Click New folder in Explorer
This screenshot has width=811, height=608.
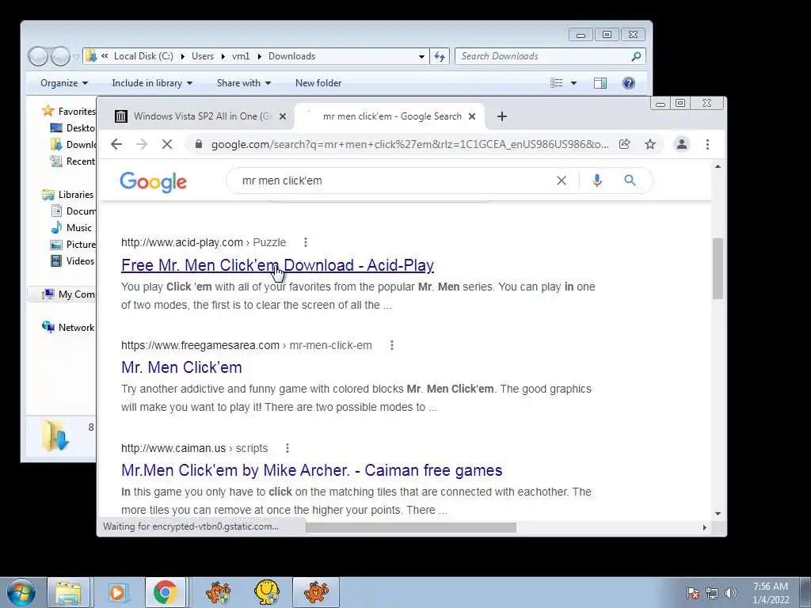[x=318, y=83]
